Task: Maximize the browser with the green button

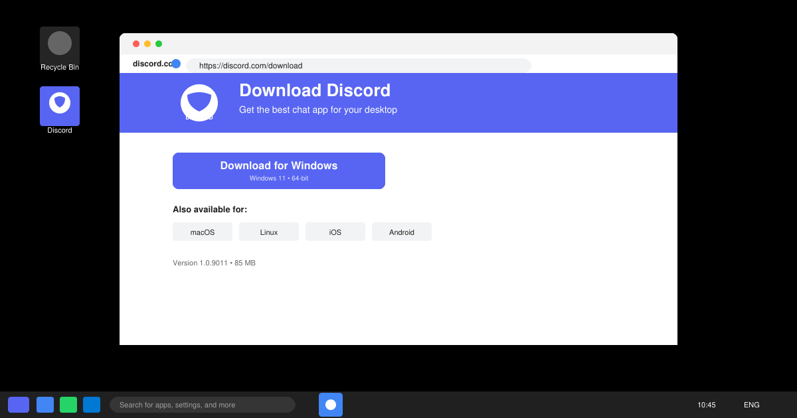Action: [x=159, y=44]
